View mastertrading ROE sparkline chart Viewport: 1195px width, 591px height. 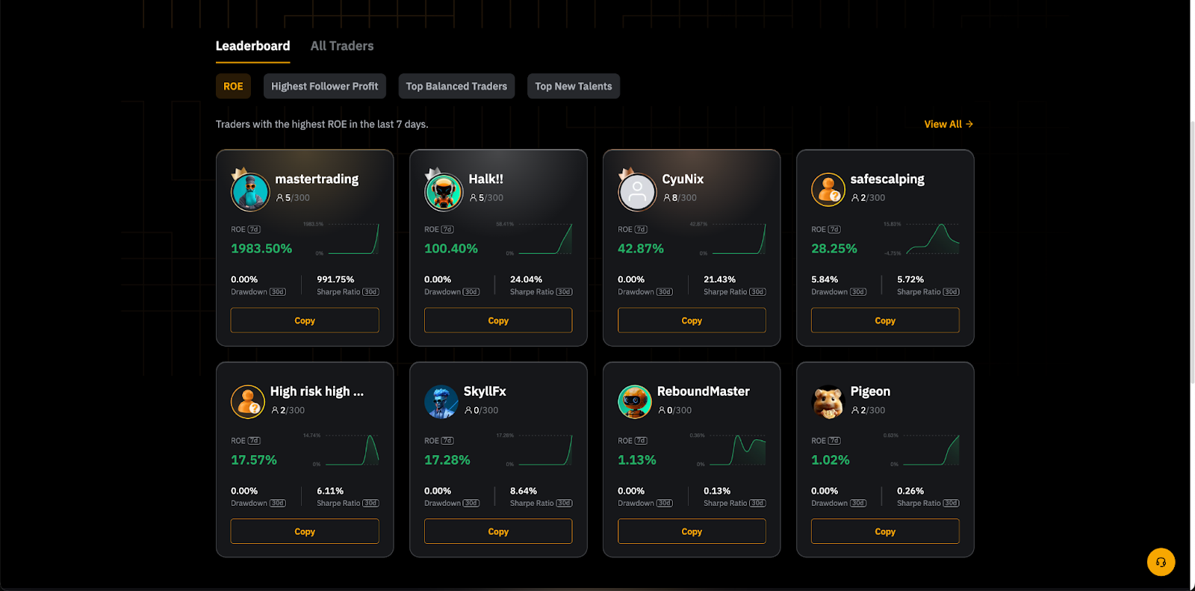click(x=353, y=239)
